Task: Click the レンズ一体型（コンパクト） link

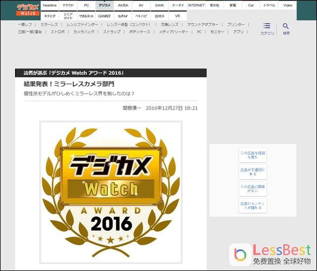Action: coord(129,25)
